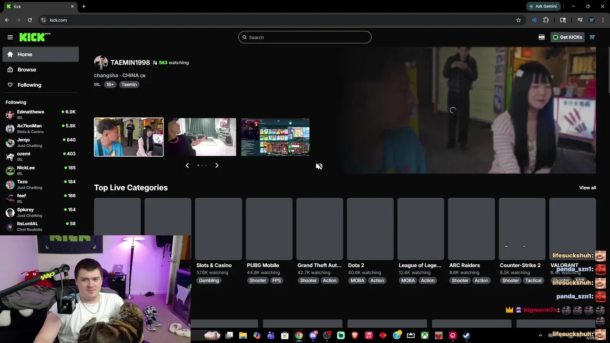
Task: Click the Gambling tag under Slots & Casino
Action: (x=209, y=281)
